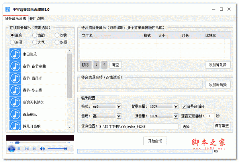The width and height of the screenshot is (239, 162).
Task: Move selected background track up with the arrow
Action: (104, 65)
